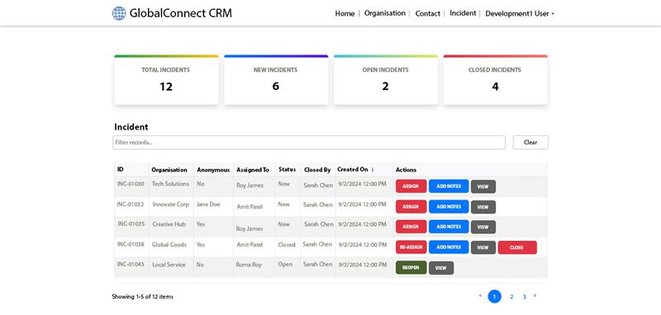Viewport: 661px width, 315px height.
Task: Click Add Notes for INC-01030
Action: coord(449,186)
